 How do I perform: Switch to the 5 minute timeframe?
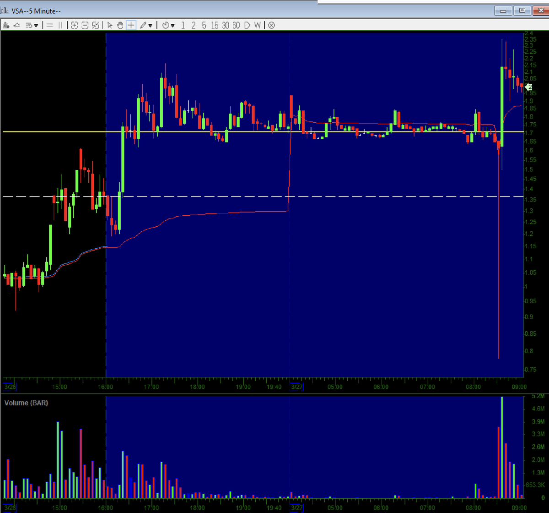[204, 25]
